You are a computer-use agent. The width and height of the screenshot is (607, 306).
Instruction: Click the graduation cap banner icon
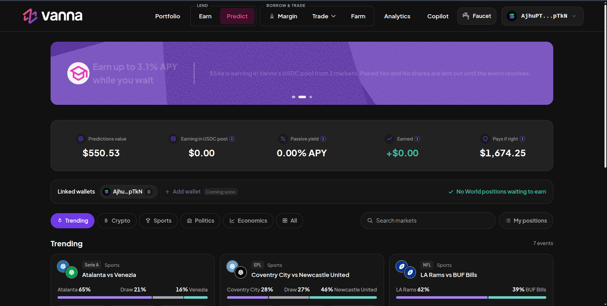coord(78,73)
